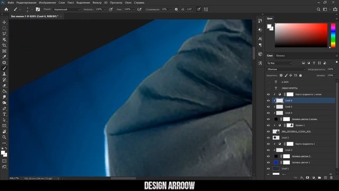Image resolution: width=339 pixels, height=191 pixels.
Task: Toggle lock transparent pixels
Action: [281, 75]
